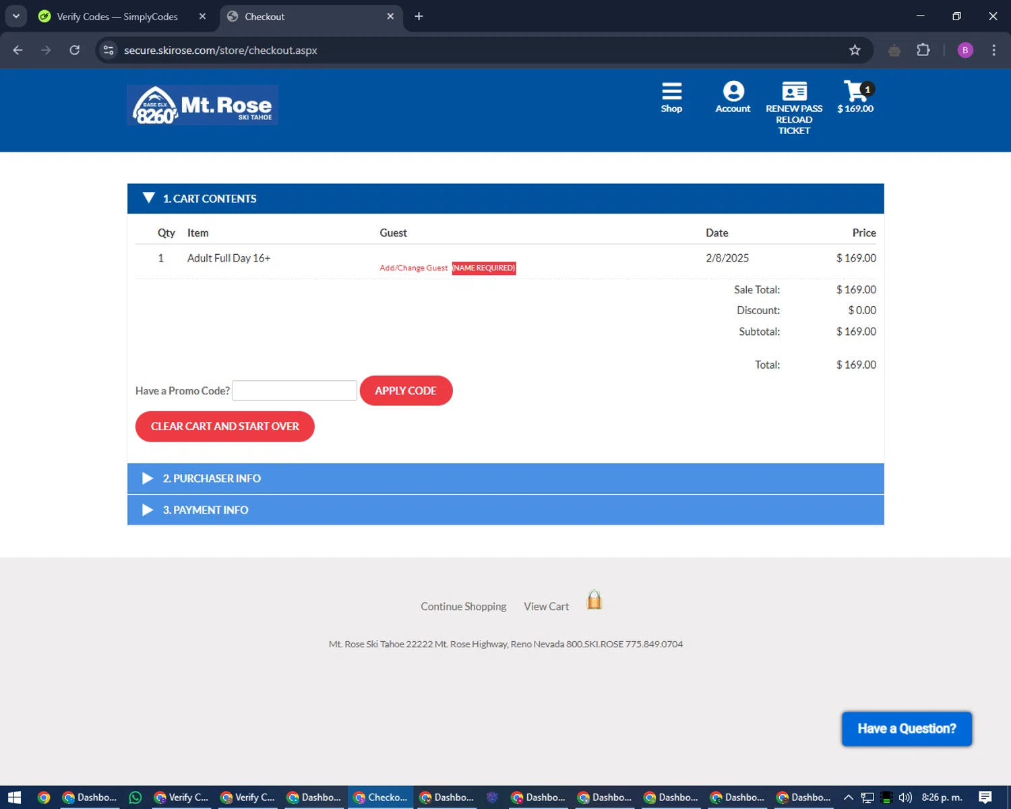Close the Verify Codes SimplyCodes tab
The image size is (1011, 809).
pos(202,16)
